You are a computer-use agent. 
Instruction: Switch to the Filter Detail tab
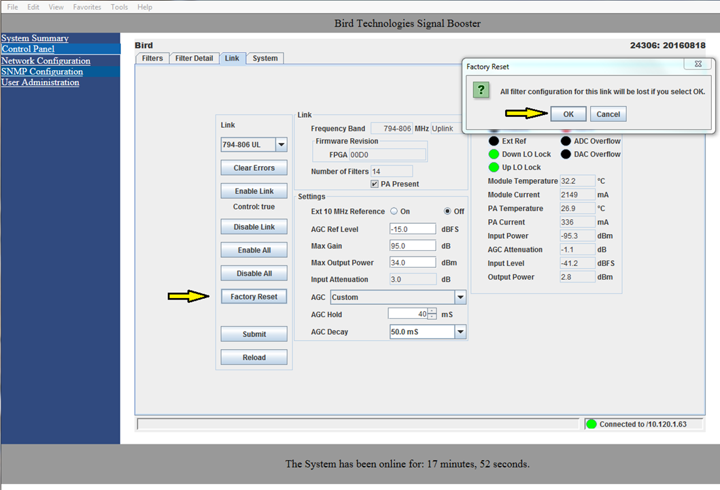[194, 59]
